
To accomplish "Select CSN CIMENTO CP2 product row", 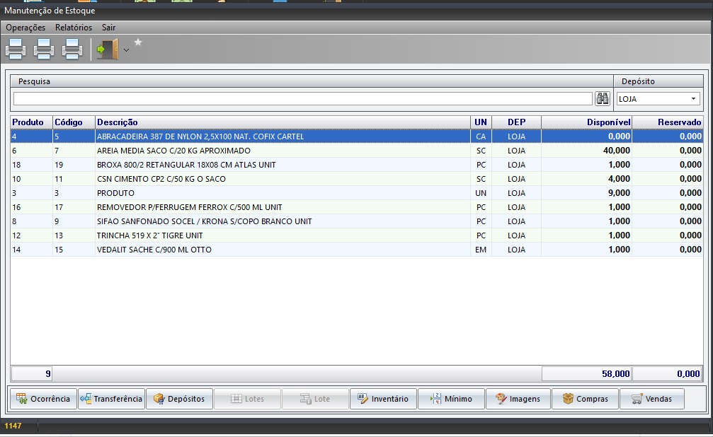I will (x=161, y=179).
